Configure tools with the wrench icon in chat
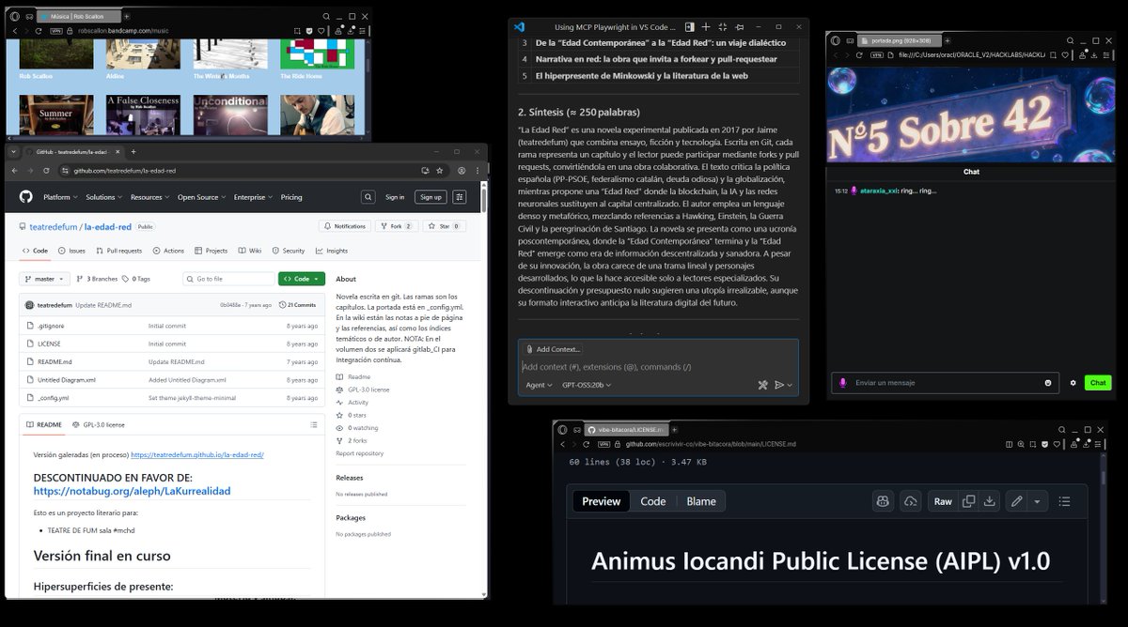 click(763, 385)
